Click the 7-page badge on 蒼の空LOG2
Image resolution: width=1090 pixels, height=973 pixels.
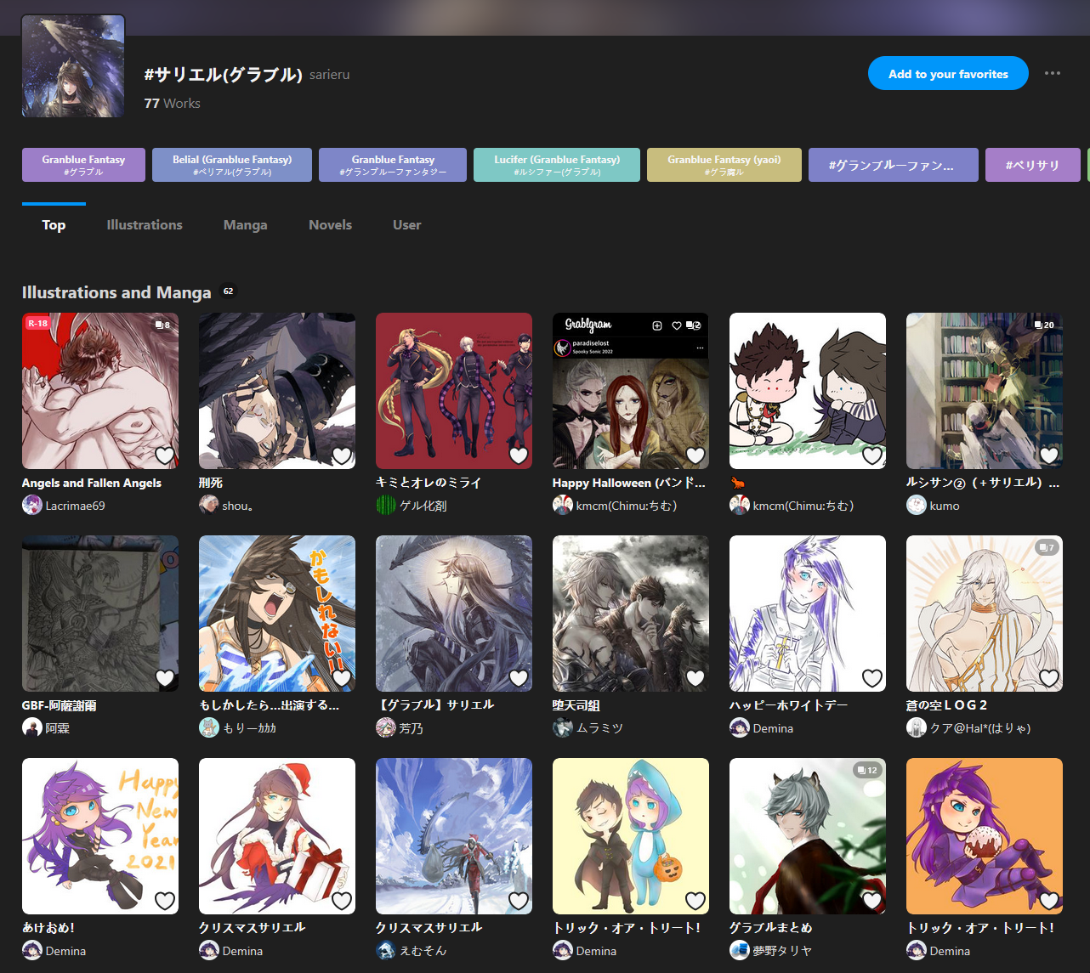point(1046,547)
